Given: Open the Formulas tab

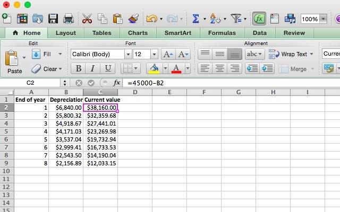Looking at the screenshot, I should [x=222, y=33].
